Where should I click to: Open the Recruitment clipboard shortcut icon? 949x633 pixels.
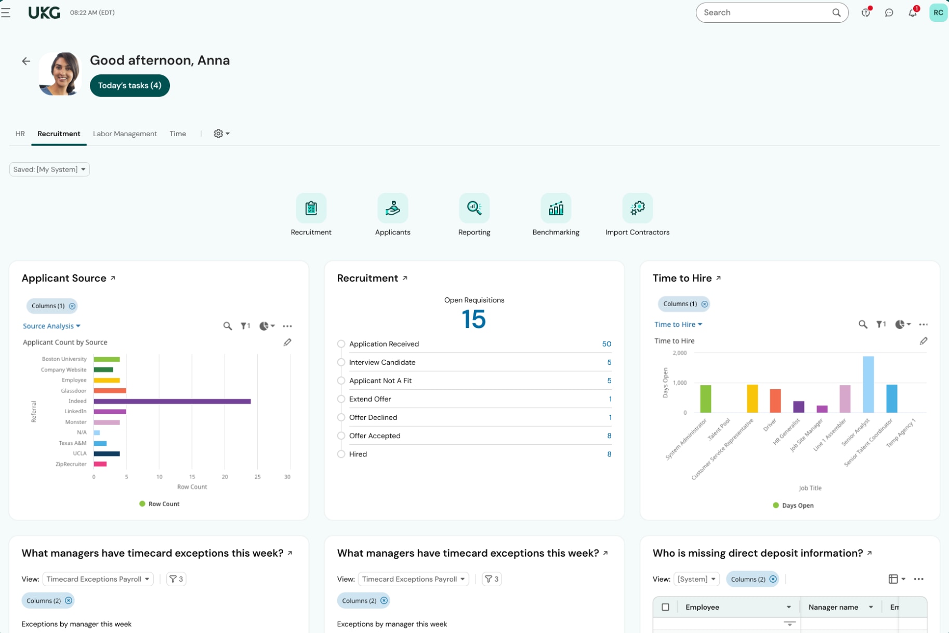(311, 208)
